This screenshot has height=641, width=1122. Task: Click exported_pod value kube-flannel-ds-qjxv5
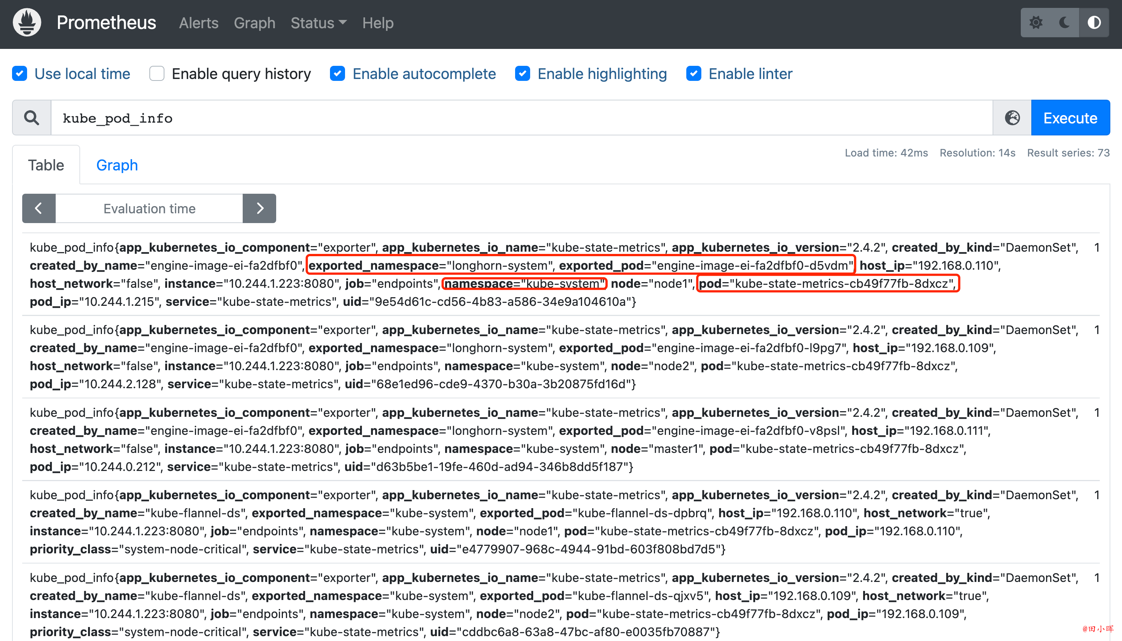[641, 595]
